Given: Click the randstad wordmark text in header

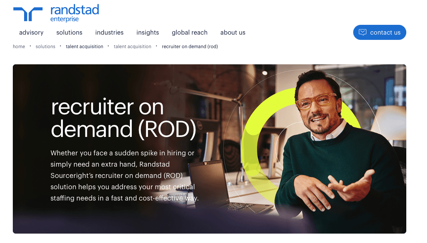Looking at the screenshot, I should click(x=75, y=10).
